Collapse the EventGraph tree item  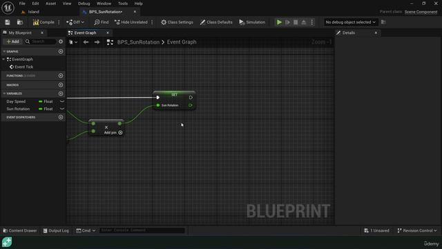(3, 59)
